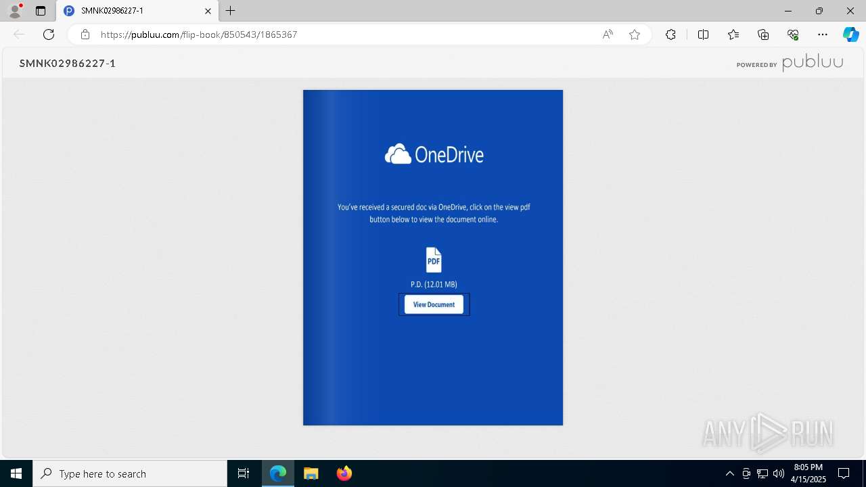Minimize the browser window
Viewport: 866px width, 487px height.
[788, 11]
